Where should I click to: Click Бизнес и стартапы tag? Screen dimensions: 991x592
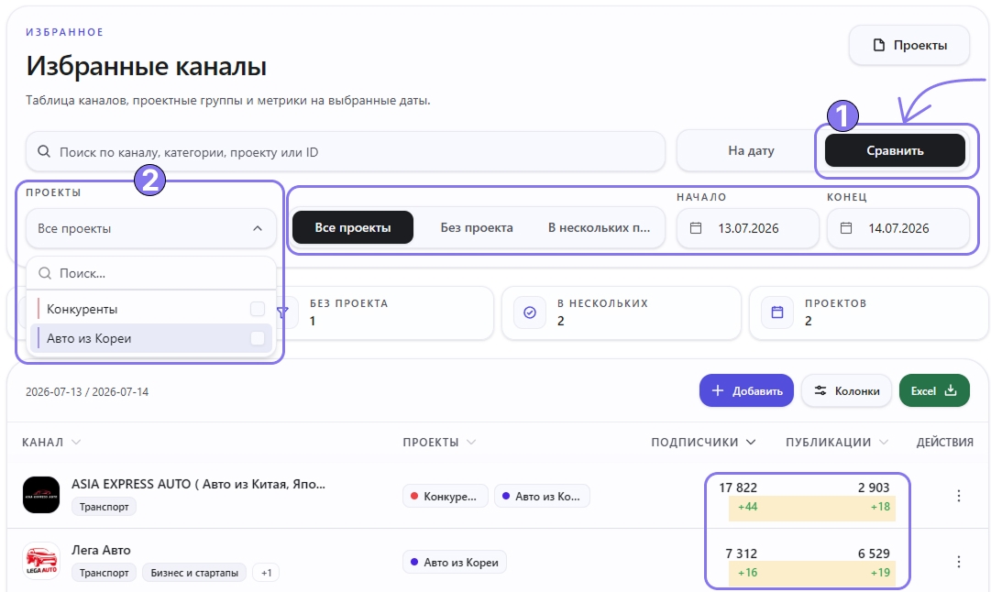point(194,573)
